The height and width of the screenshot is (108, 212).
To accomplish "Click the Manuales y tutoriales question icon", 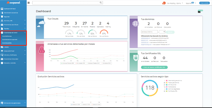I will point(2,63).
